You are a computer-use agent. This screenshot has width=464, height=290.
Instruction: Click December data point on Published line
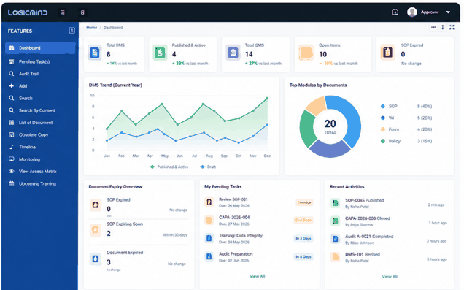(267, 99)
